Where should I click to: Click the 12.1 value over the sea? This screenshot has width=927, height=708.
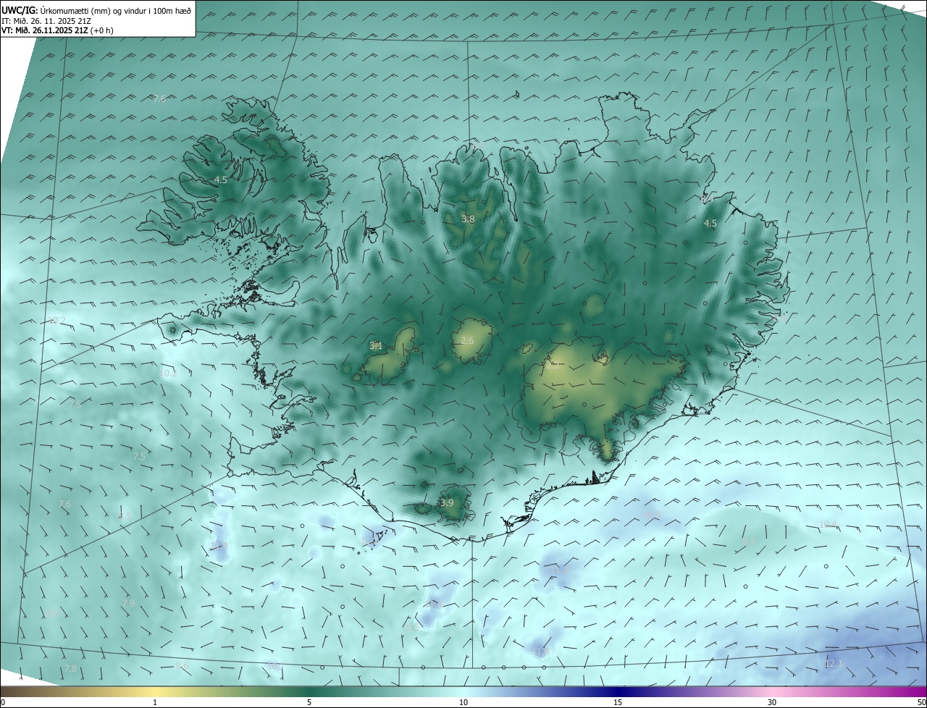tap(834, 663)
